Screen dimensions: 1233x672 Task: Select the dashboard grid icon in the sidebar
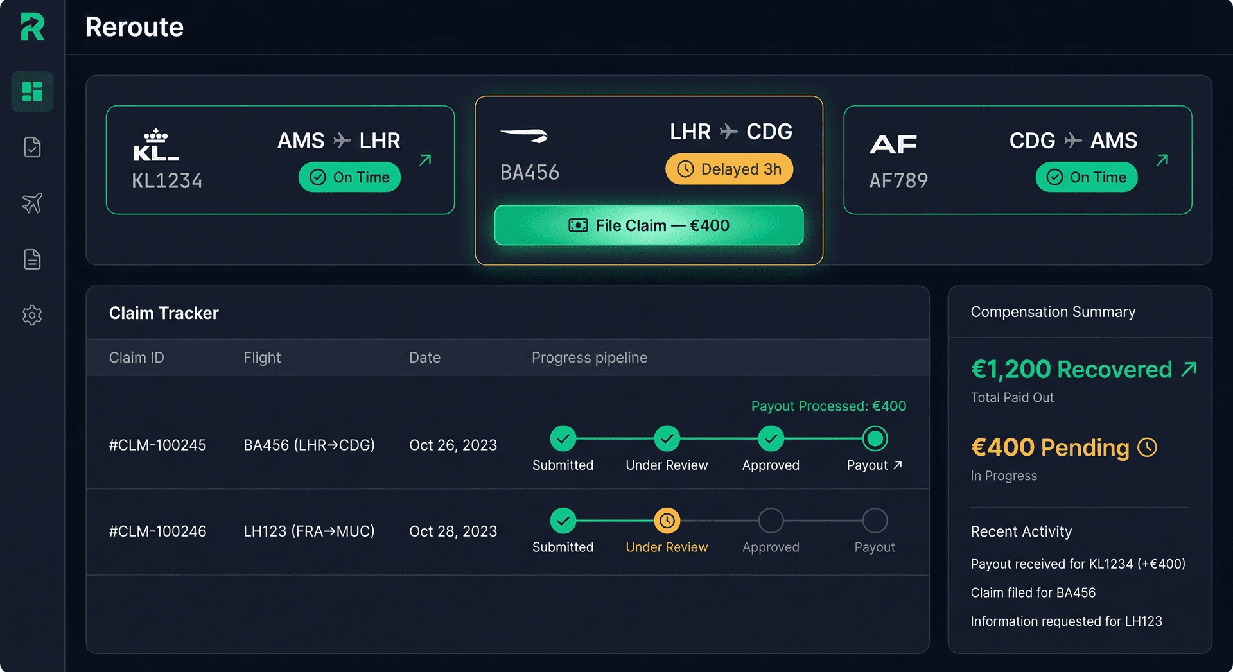[32, 91]
